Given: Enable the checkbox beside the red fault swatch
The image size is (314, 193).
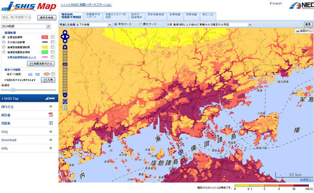Looking at the screenshot, I should pos(53,37).
